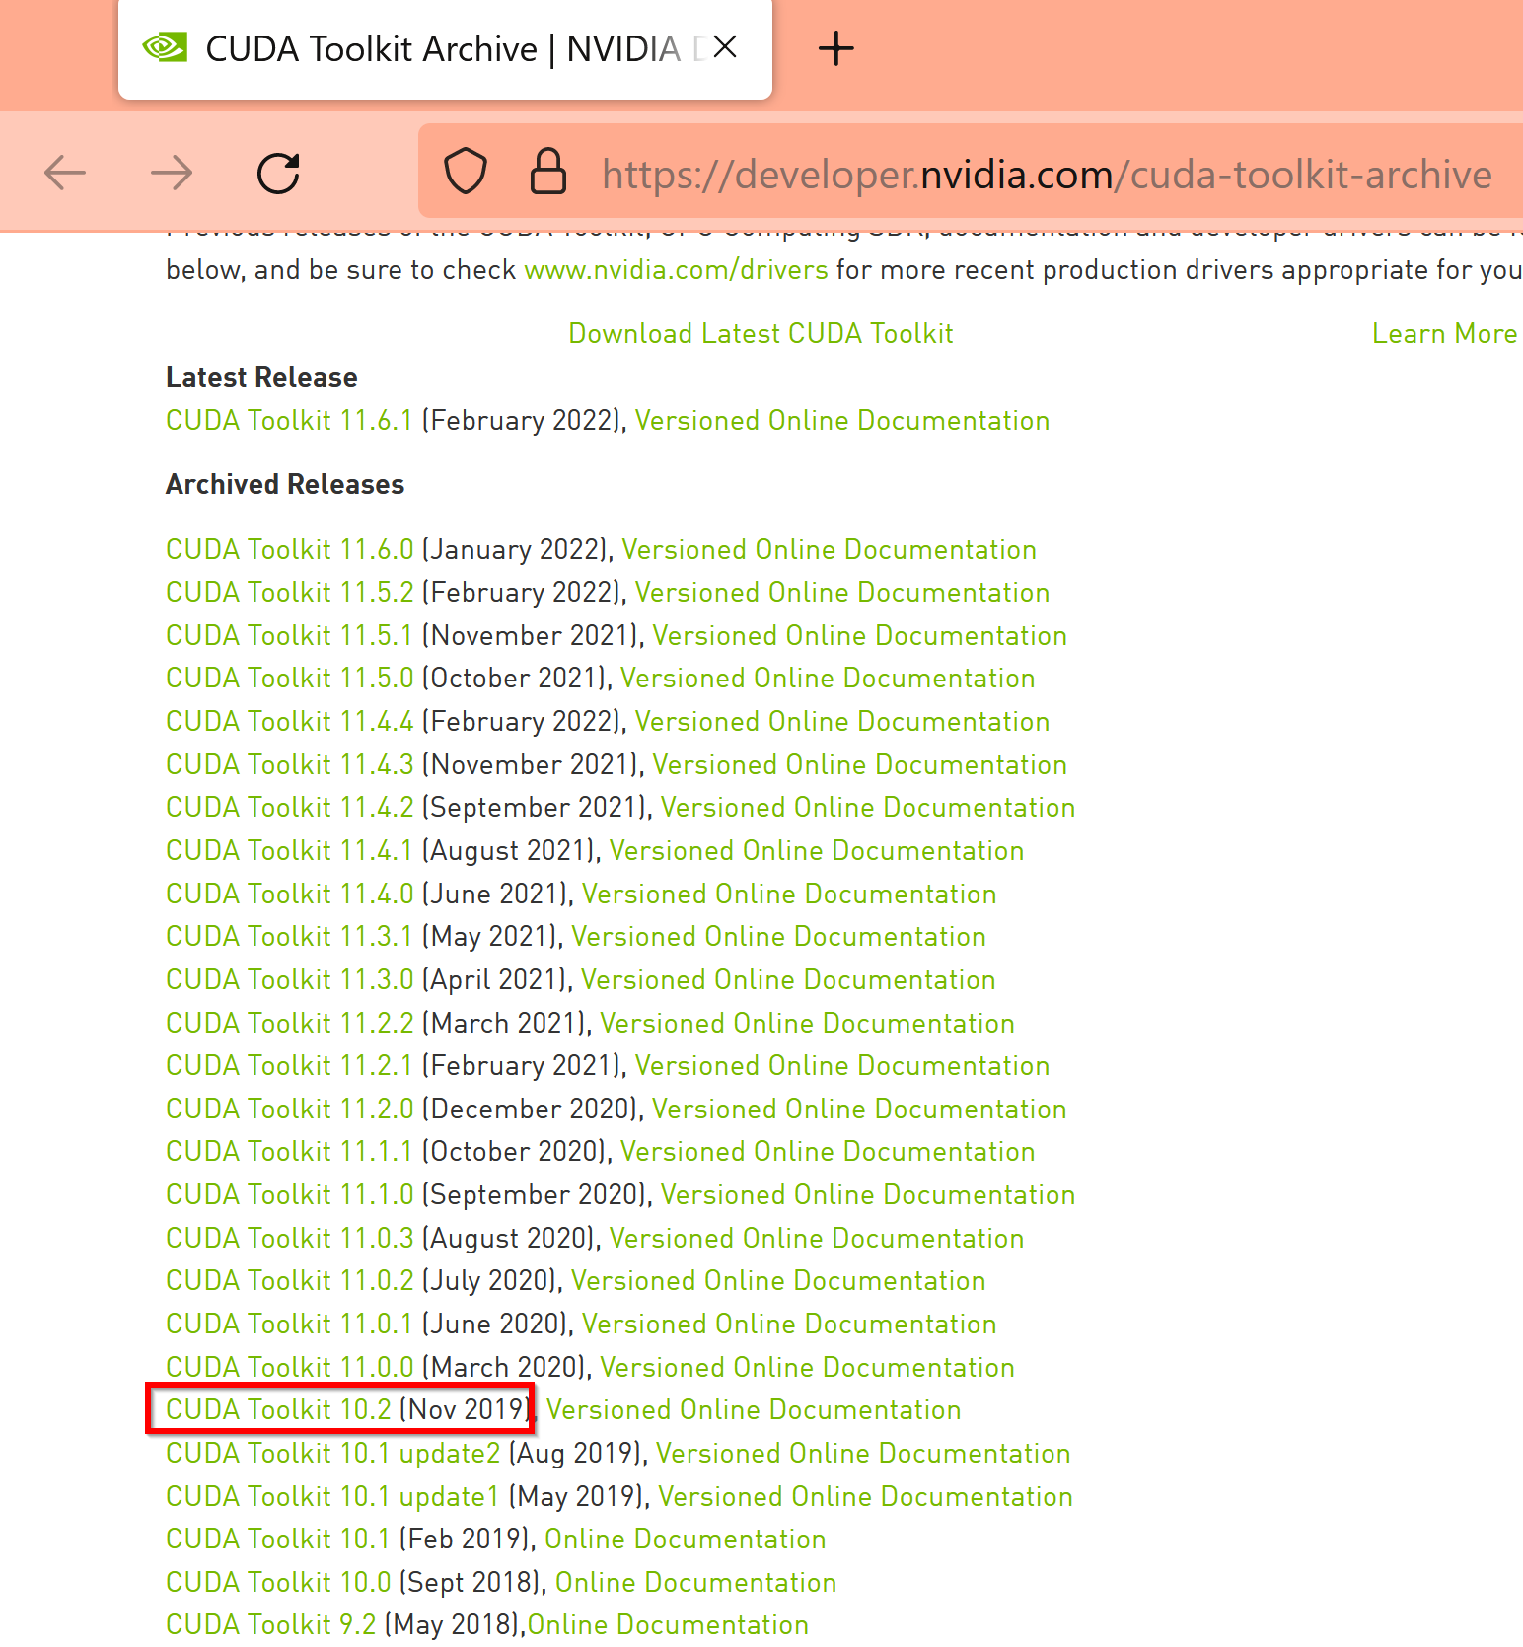Open documentation link for 11.6.1 February 2022

[841, 421]
